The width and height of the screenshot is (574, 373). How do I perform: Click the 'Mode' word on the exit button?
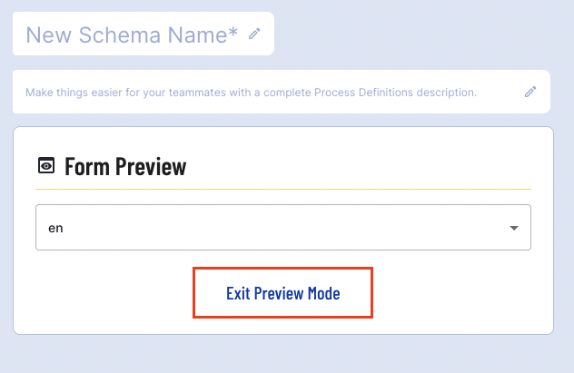pyautogui.click(x=322, y=293)
